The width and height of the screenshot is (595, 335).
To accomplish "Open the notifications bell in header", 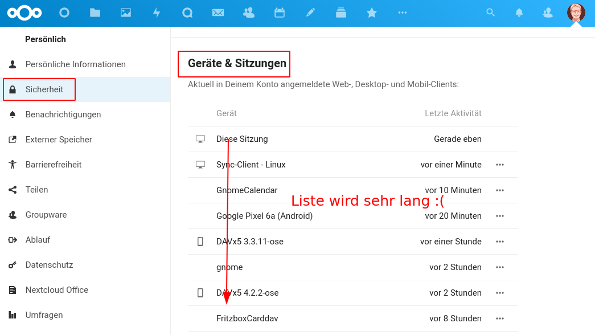I will [519, 13].
